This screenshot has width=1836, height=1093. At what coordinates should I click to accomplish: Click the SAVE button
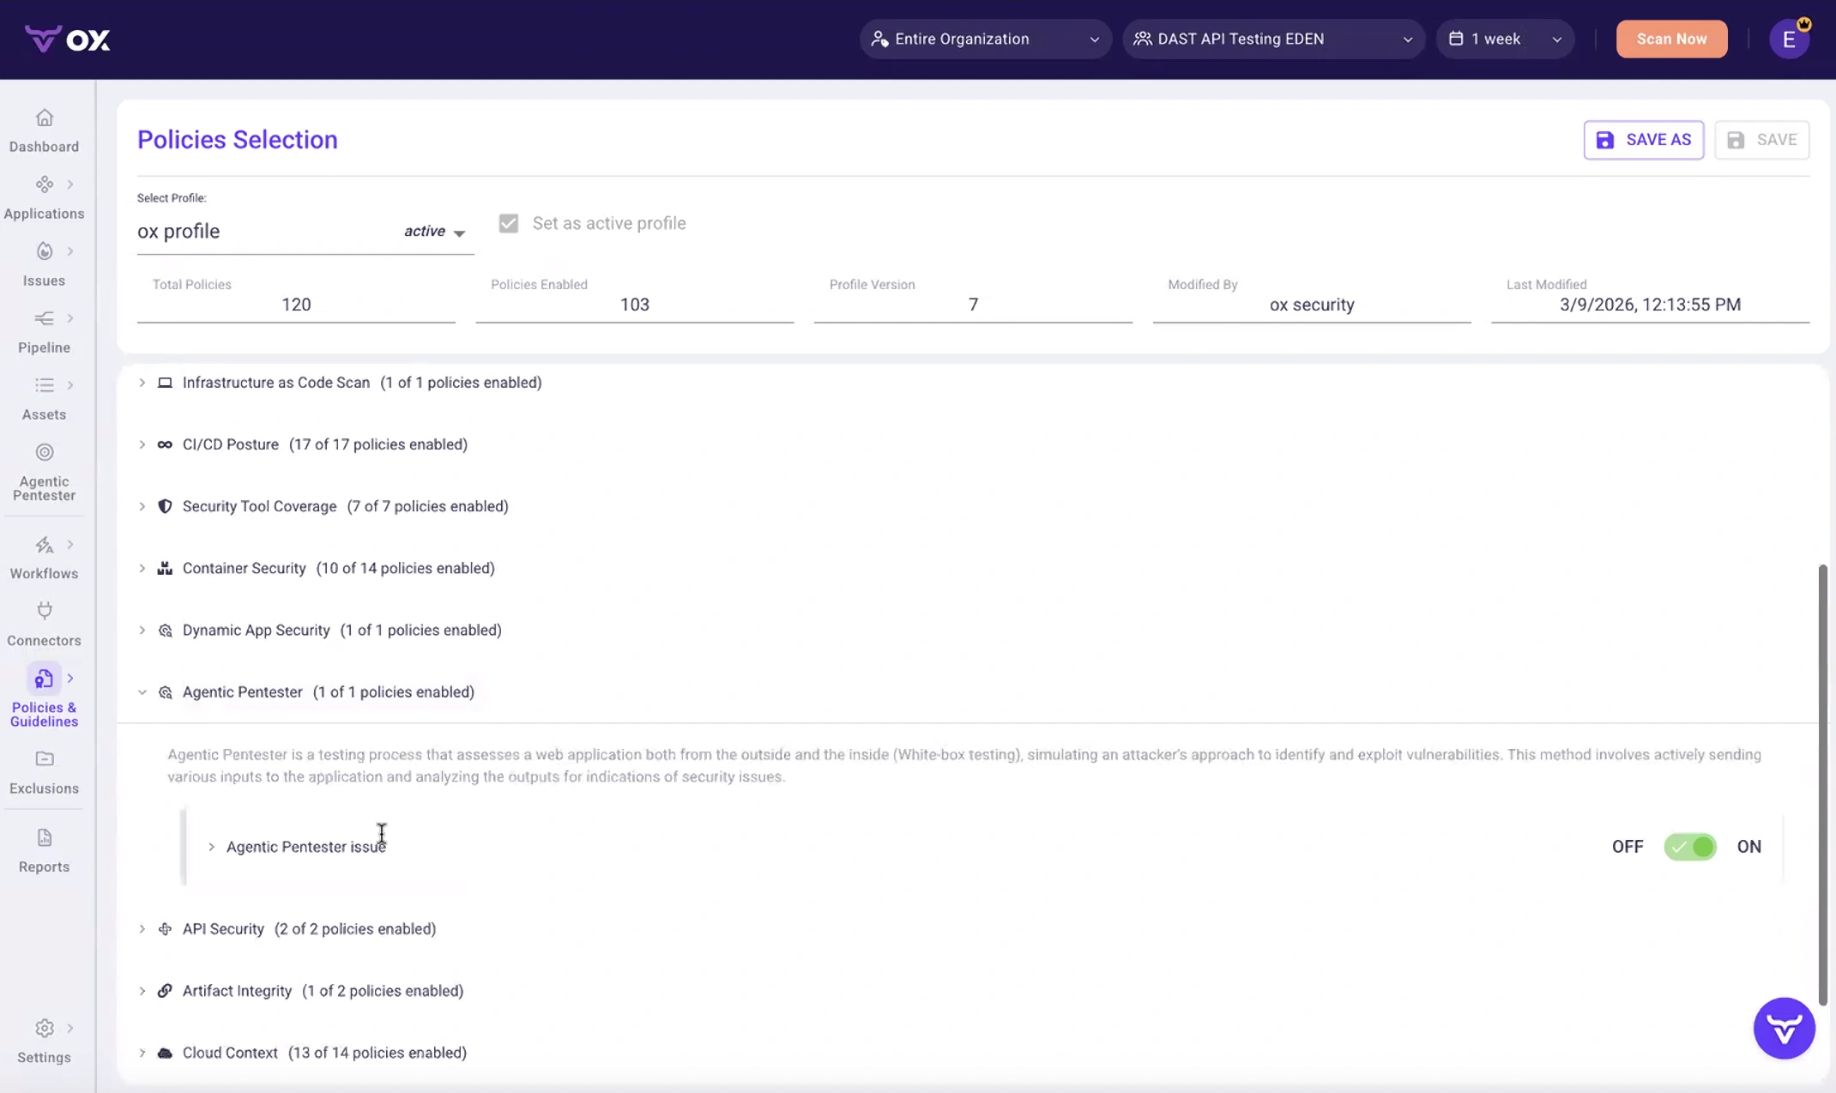tap(1761, 140)
